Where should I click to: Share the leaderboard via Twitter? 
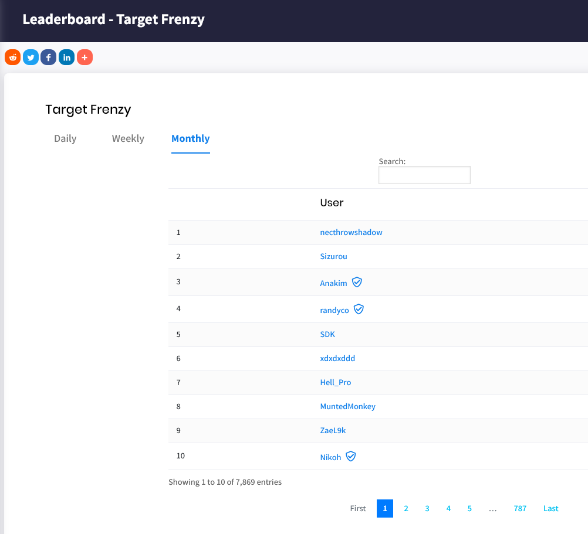coord(31,57)
